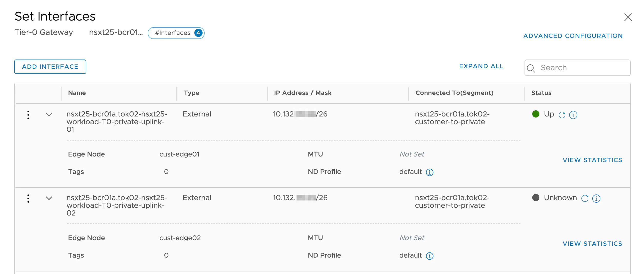Screen dimensions: 644x274
Task: Show ND Profile info for cust-edge01
Action: point(430,172)
